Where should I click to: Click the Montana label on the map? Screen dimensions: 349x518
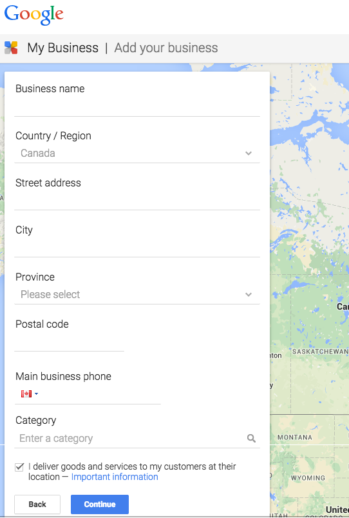click(x=294, y=437)
